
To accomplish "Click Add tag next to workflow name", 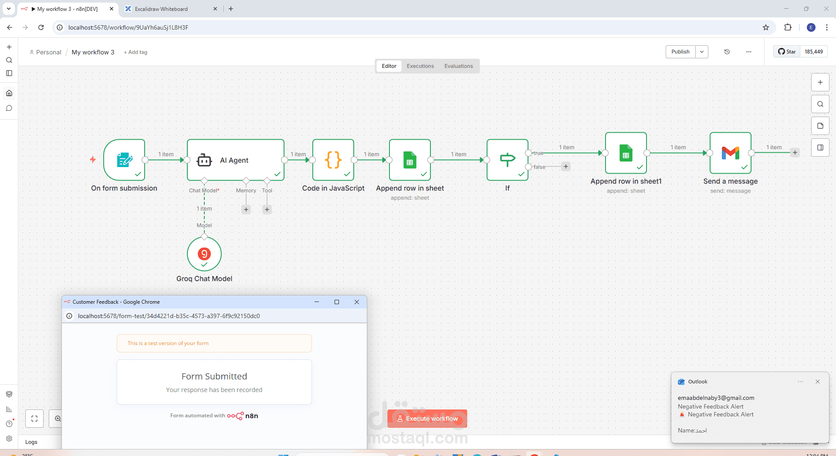I will point(135,52).
